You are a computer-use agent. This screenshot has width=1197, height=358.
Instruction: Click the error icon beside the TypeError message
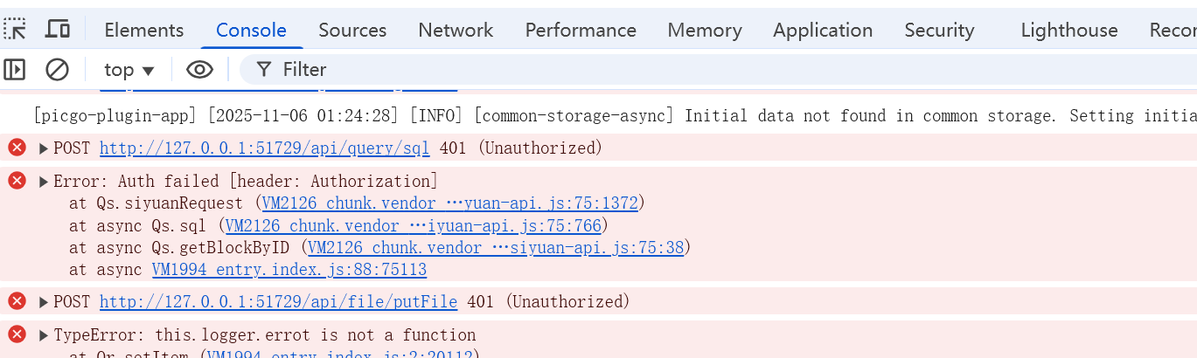coord(17,334)
